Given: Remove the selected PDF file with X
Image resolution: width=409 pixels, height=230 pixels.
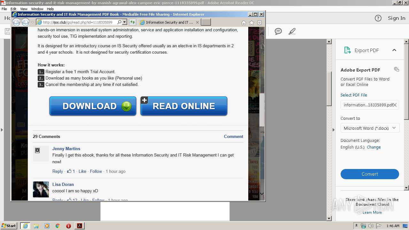Looking at the screenshot, I should pos(395,105).
